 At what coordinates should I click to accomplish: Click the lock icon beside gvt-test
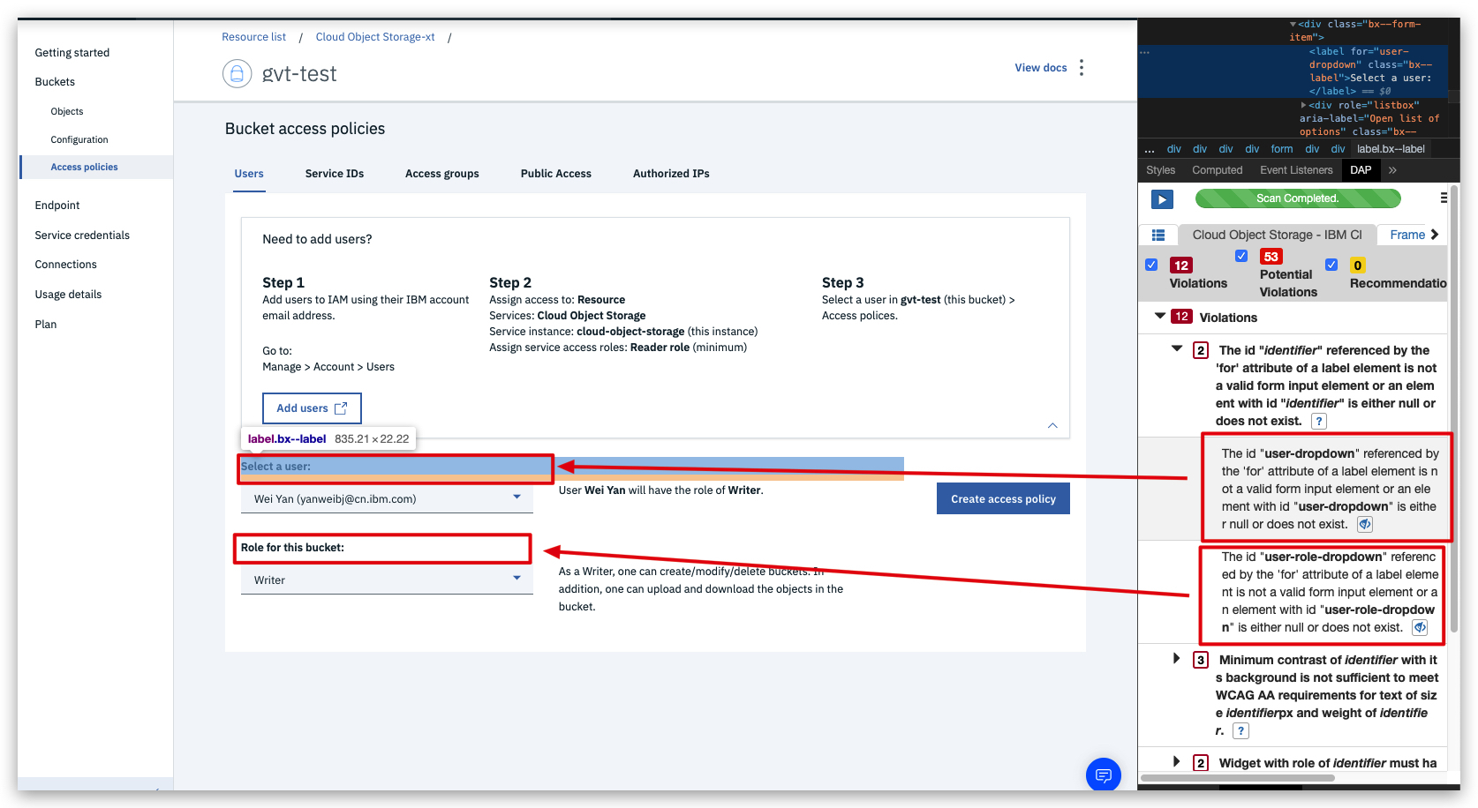[237, 74]
